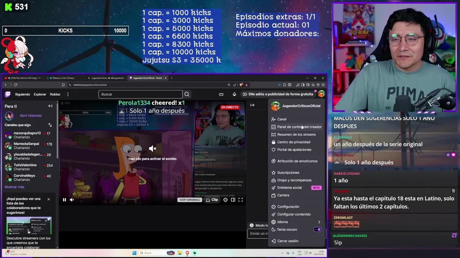Select Configurar contenido
This screenshot has height=258, width=460.
(x=297, y=214)
